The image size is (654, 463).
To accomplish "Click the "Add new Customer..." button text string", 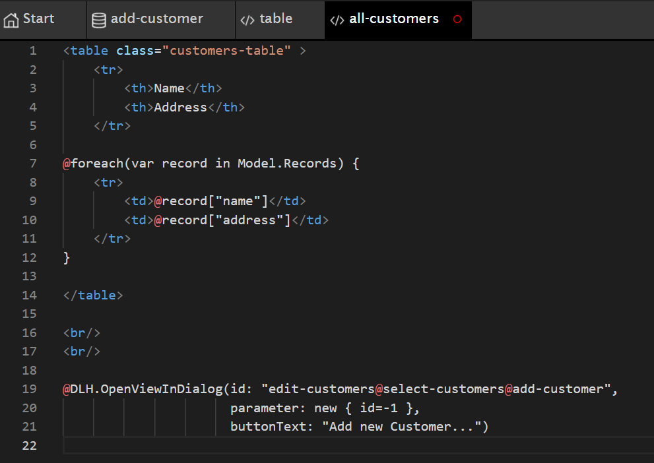I will click(401, 426).
